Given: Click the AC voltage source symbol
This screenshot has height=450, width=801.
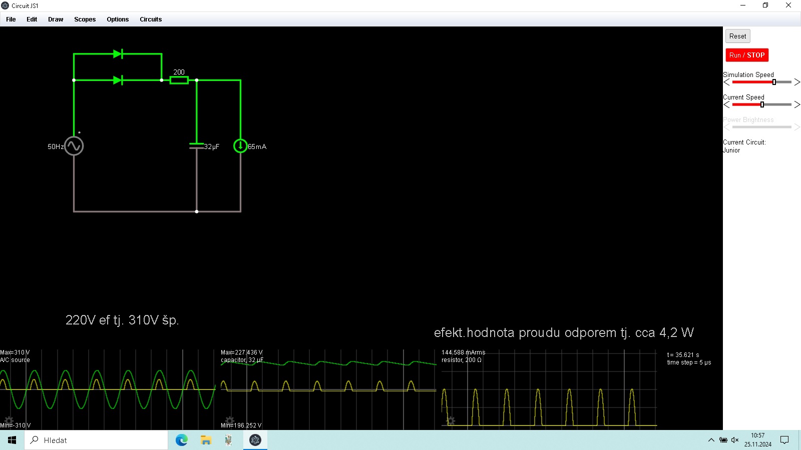Looking at the screenshot, I should pyautogui.click(x=74, y=146).
